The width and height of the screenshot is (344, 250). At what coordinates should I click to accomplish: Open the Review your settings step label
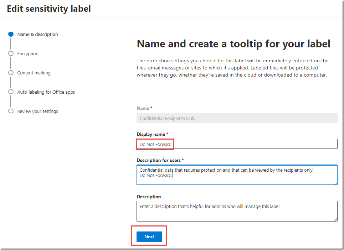[37, 111]
